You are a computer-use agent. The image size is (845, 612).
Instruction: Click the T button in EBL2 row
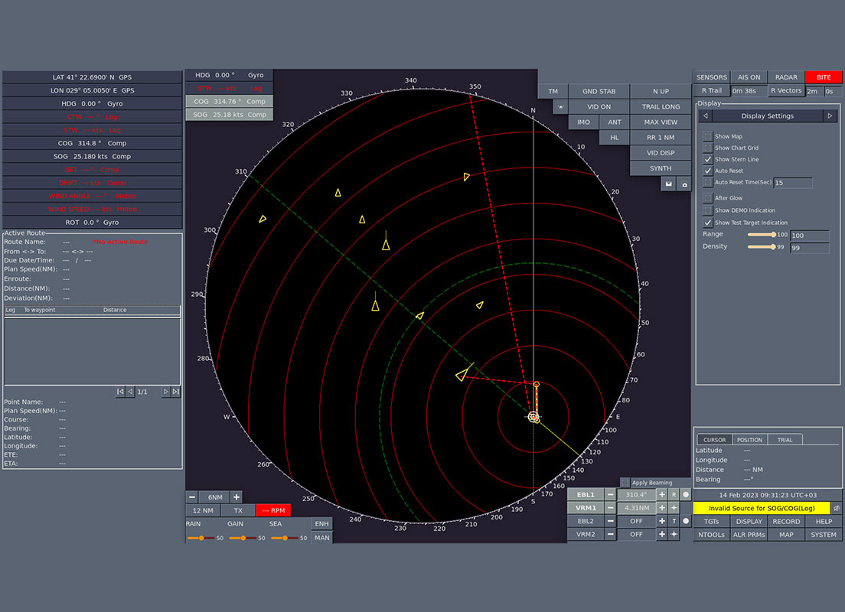point(674,521)
